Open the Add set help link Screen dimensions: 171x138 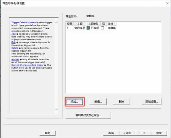click(15, 59)
